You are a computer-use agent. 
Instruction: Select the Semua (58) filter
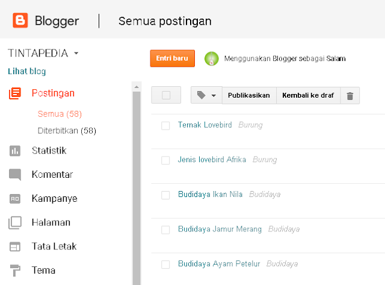(x=60, y=114)
